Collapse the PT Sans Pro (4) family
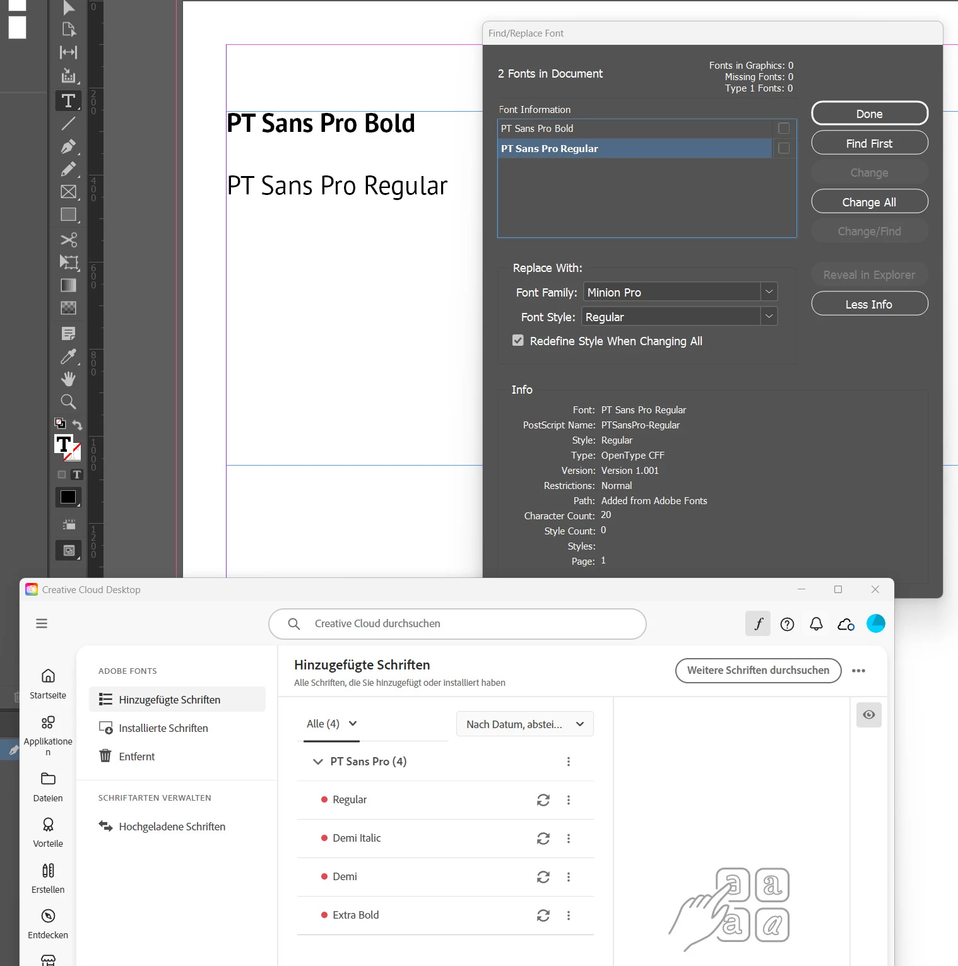 (x=317, y=762)
